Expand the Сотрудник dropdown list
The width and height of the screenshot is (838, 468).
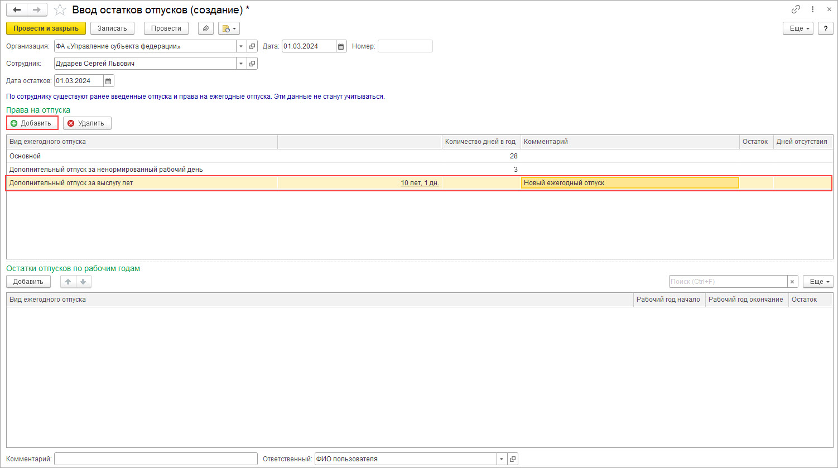(241, 64)
